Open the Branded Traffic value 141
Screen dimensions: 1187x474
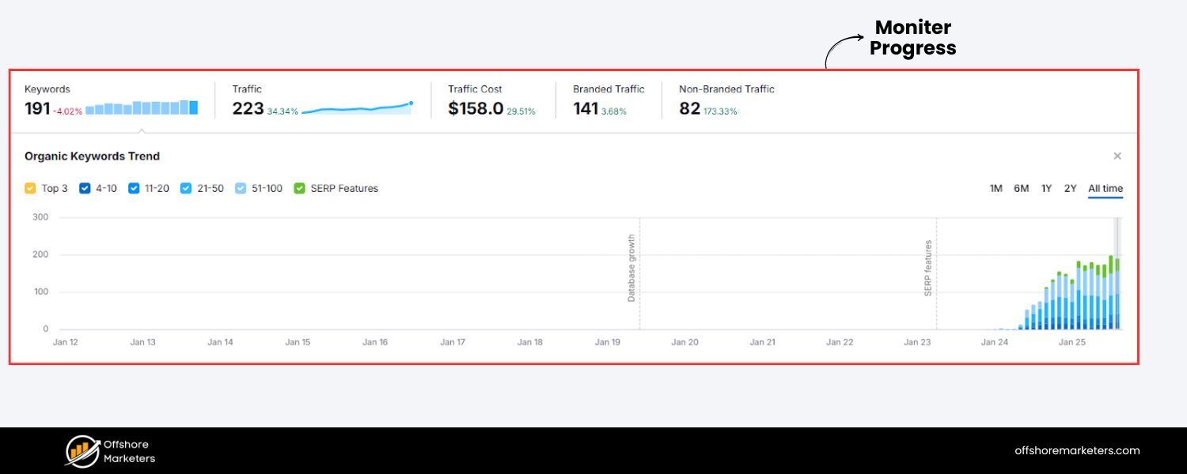pos(586,109)
